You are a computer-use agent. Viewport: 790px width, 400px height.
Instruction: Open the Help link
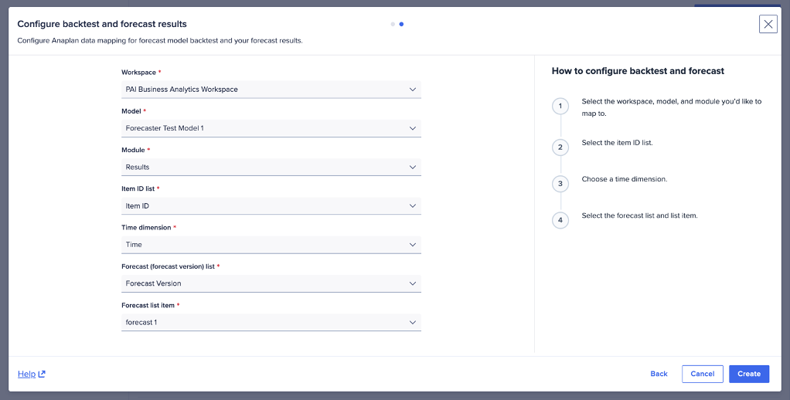[26, 375]
